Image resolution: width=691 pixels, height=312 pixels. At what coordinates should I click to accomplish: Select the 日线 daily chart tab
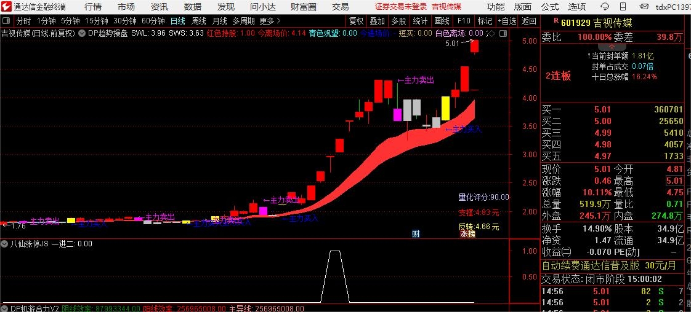[177, 21]
